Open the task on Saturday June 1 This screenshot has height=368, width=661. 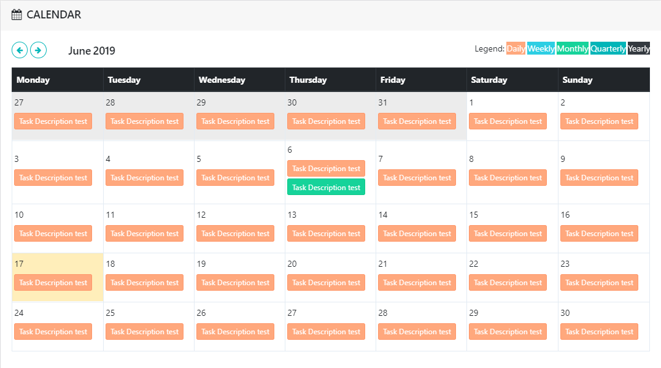508,121
